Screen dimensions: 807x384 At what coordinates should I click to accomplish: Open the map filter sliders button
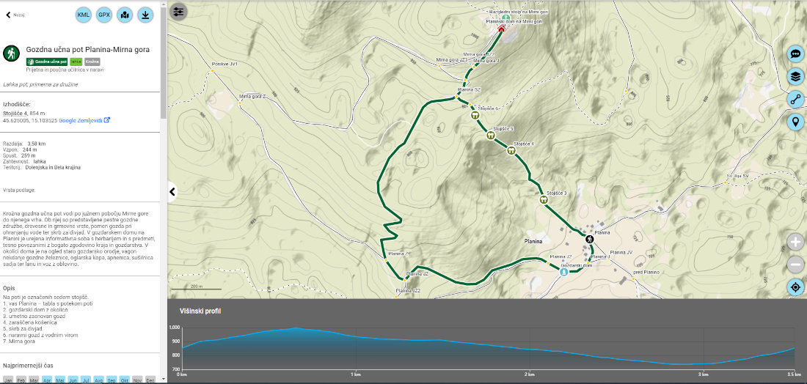coord(178,11)
